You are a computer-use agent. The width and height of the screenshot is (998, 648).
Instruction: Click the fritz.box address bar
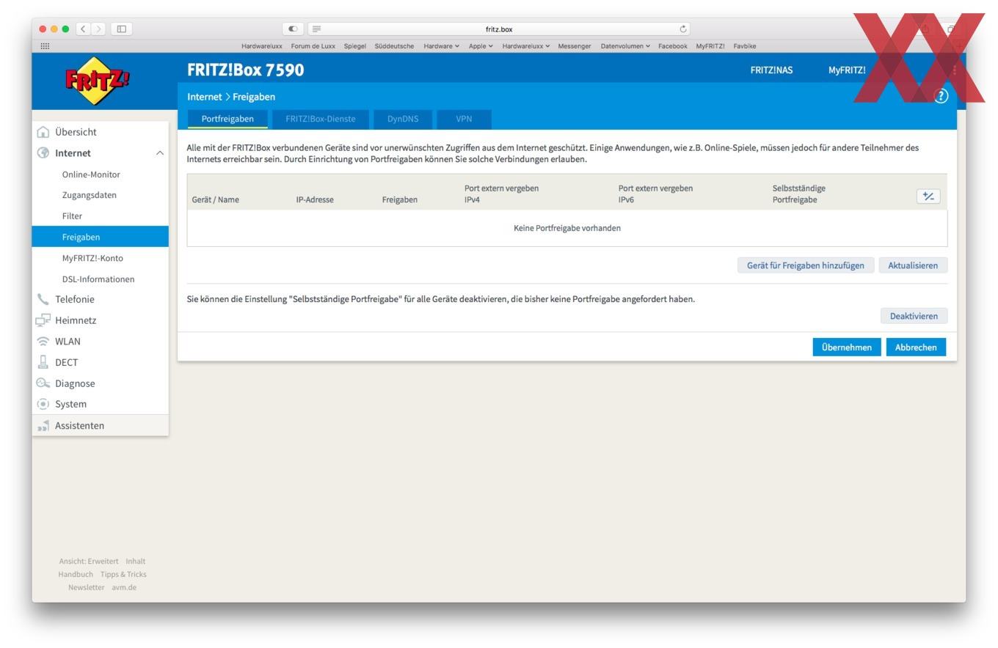click(499, 29)
